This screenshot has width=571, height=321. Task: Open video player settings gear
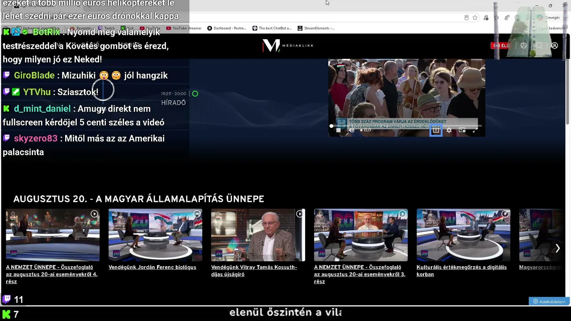click(449, 130)
